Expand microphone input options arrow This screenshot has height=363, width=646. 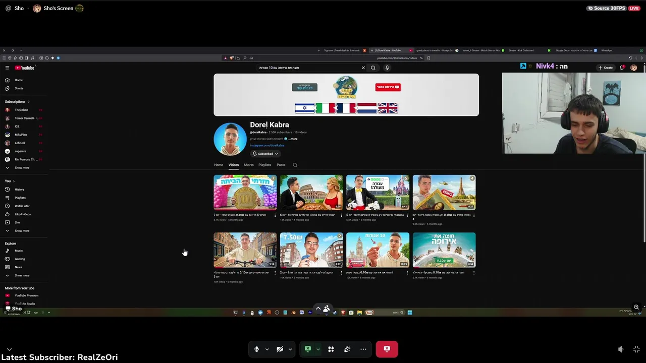[x=267, y=349]
